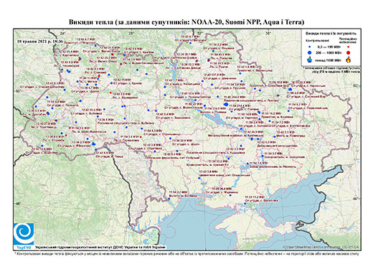This screenshot has width=373, height=264.
Task: Click legend range '200 — 1000 МВт'
Action: 329,52
